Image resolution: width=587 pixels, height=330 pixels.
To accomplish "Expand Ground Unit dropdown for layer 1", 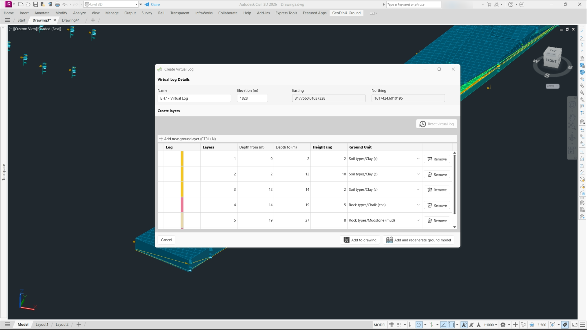I will pyautogui.click(x=418, y=159).
